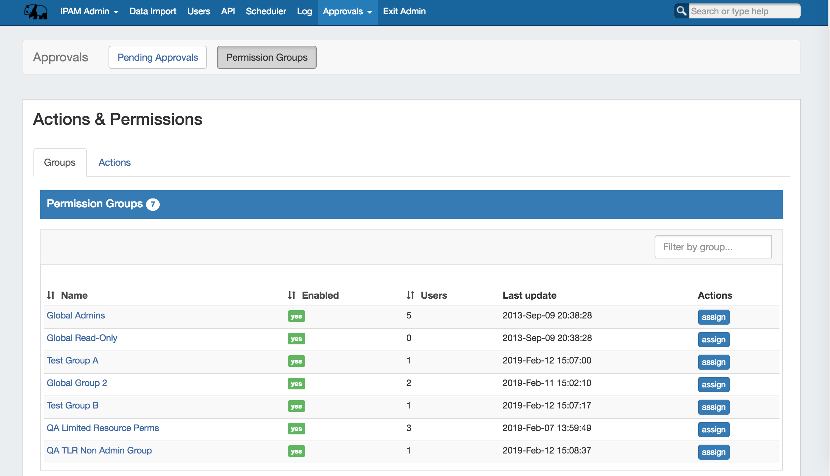Click the Pending Approvals button

coord(158,57)
